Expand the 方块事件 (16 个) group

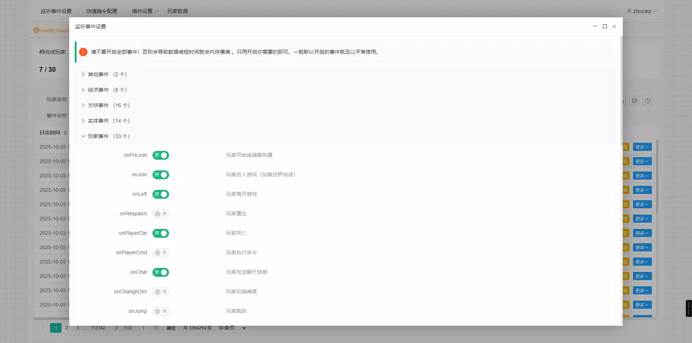pos(345,105)
